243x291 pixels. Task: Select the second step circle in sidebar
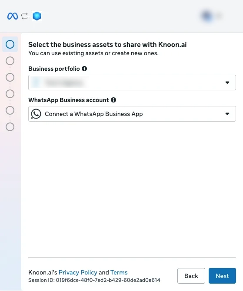tap(10, 61)
